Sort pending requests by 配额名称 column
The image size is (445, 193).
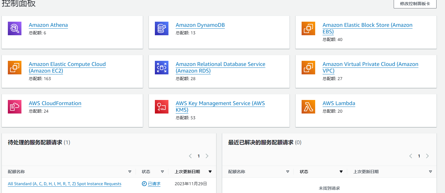(x=130, y=172)
